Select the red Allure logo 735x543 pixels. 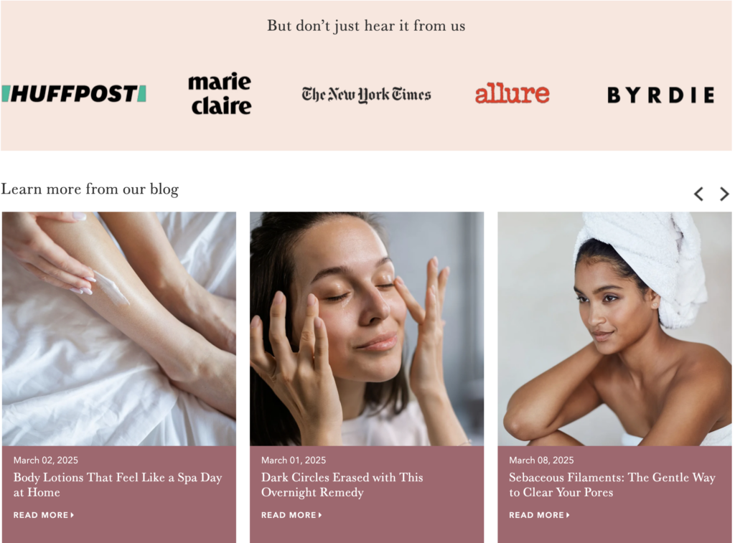tap(512, 93)
